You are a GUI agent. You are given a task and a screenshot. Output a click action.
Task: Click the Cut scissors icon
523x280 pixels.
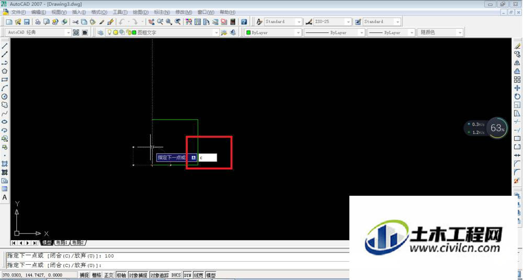(x=75, y=21)
